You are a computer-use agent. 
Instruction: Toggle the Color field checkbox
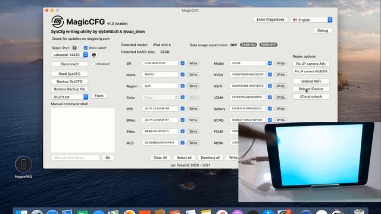[183, 97]
